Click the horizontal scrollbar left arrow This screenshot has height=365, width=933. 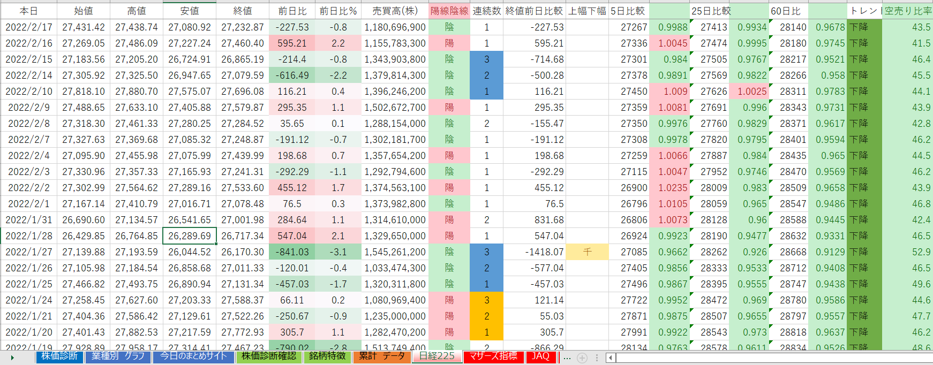610,358
